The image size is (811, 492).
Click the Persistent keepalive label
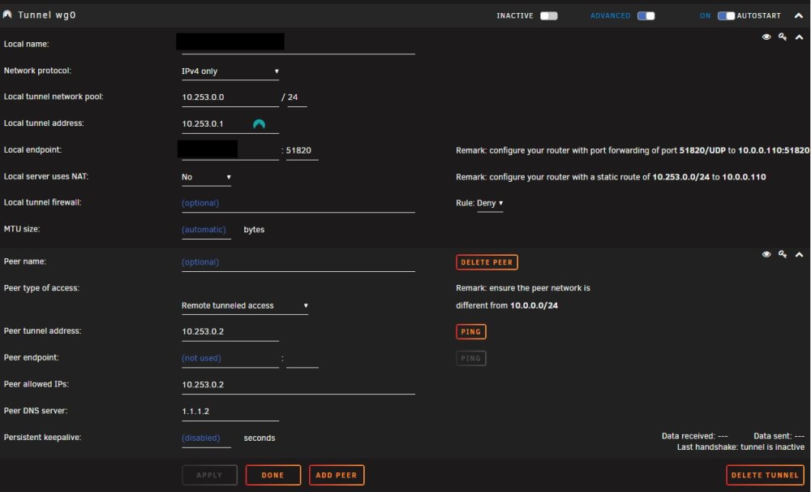pos(42,438)
